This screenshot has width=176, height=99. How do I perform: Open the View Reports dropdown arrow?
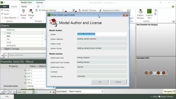click(x=18, y=18)
